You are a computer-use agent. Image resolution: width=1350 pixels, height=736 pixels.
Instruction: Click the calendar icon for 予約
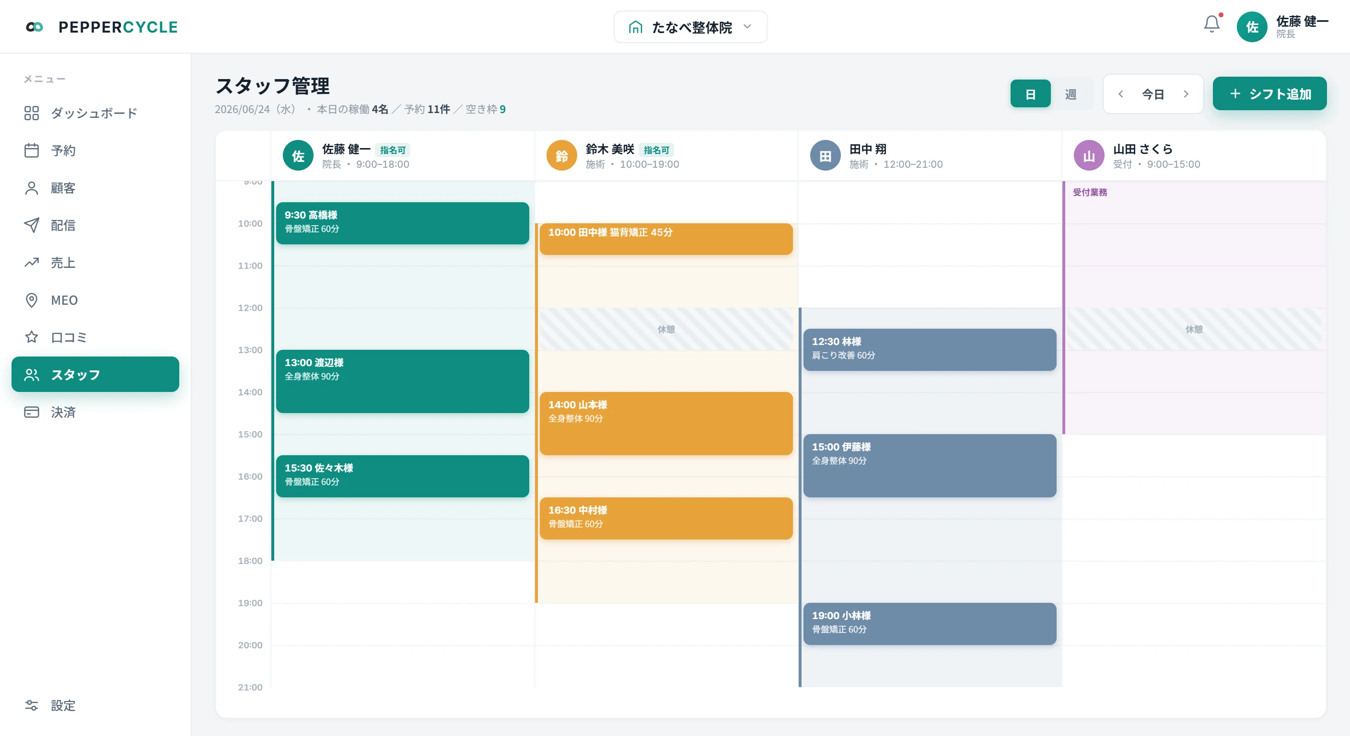[32, 150]
